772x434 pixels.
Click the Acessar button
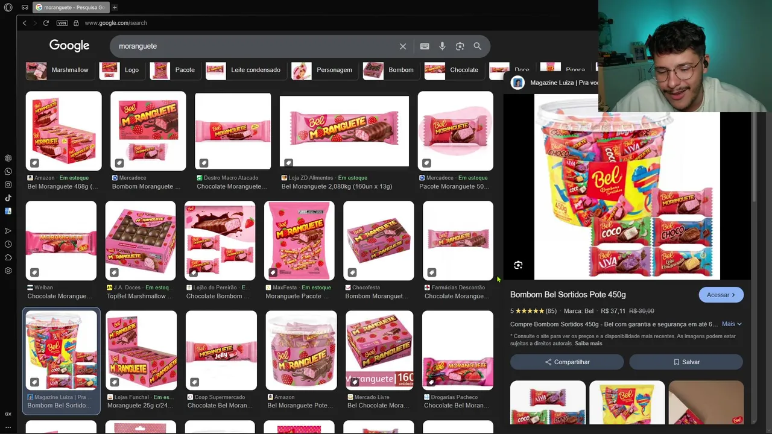[721, 295]
